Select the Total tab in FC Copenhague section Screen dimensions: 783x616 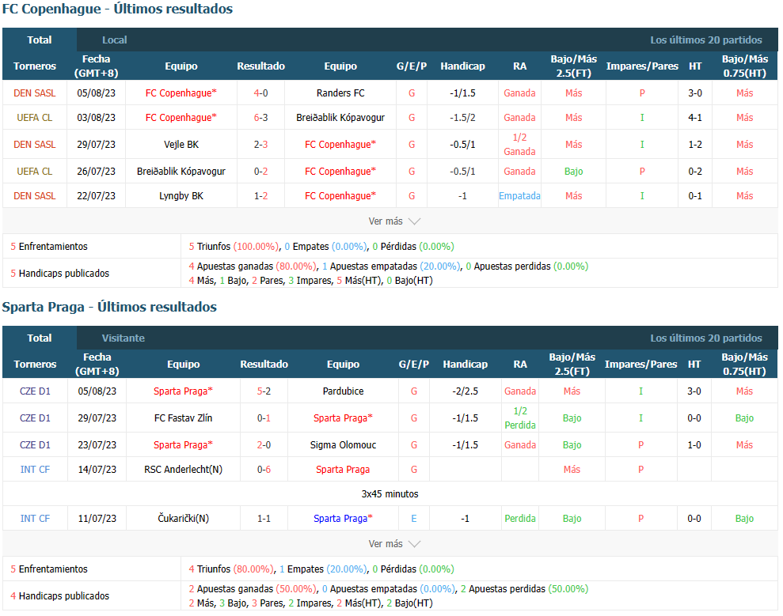pyautogui.click(x=40, y=40)
